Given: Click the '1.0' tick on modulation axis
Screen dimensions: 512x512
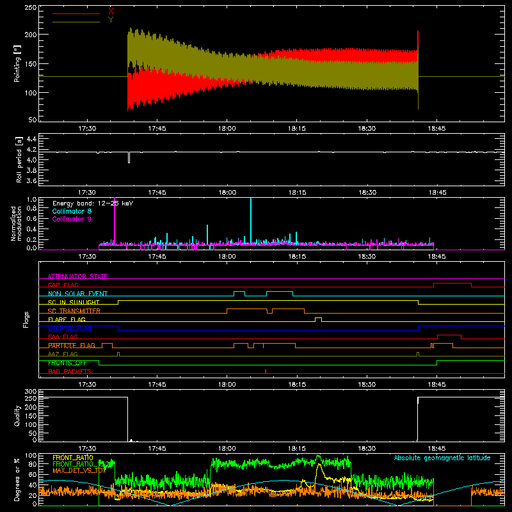Looking at the screenshot, I should tap(31, 199).
